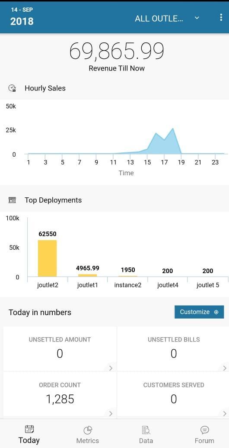Click the Customize button
Screen dimensions: 229x448
coord(199,312)
